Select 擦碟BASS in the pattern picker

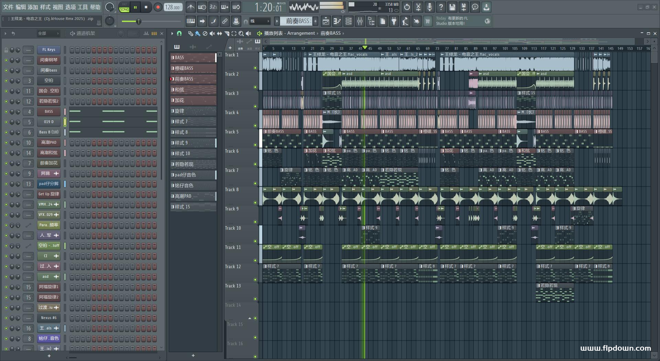click(x=193, y=68)
